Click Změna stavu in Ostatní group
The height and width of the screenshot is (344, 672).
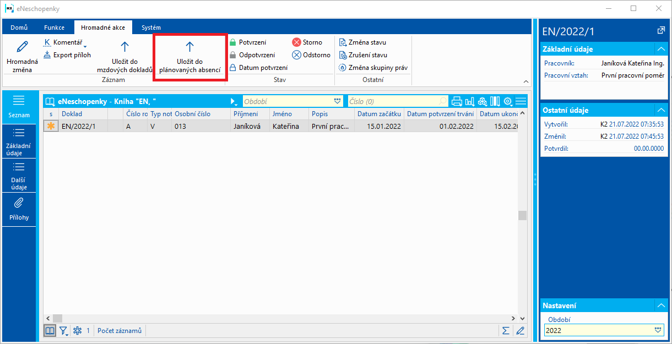click(362, 42)
